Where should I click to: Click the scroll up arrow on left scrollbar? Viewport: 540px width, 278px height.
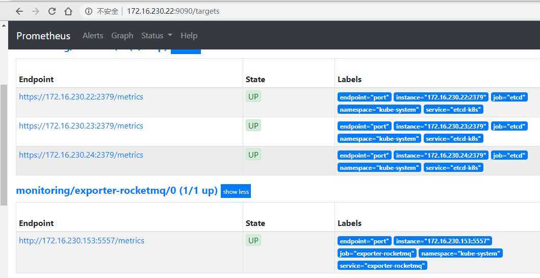click(4, 25)
